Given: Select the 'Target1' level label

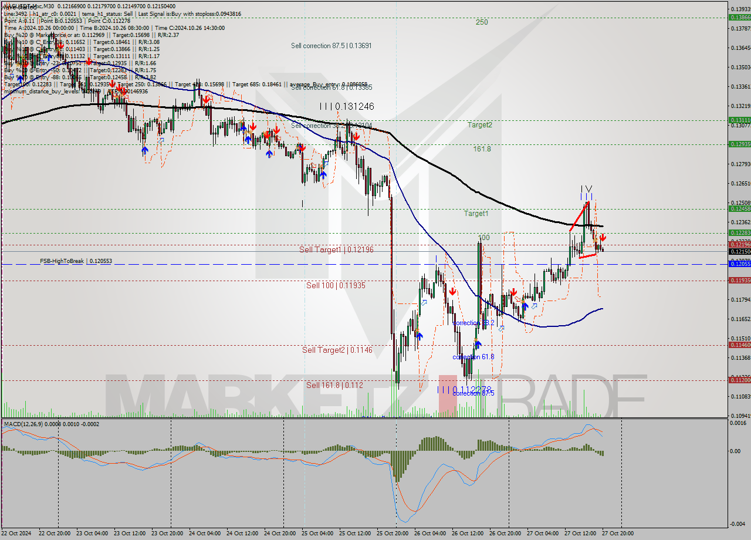Looking at the screenshot, I should coord(476,214).
